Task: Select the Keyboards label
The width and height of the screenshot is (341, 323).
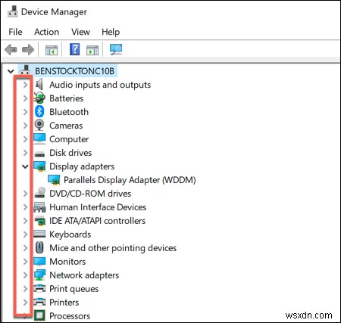Action: (x=70, y=234)
